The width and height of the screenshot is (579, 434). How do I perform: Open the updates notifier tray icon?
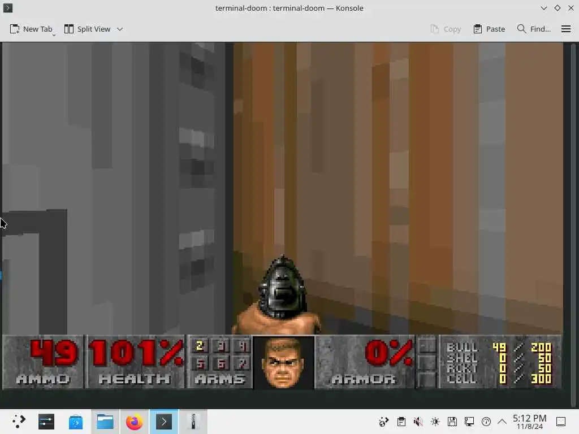[486, 422]
